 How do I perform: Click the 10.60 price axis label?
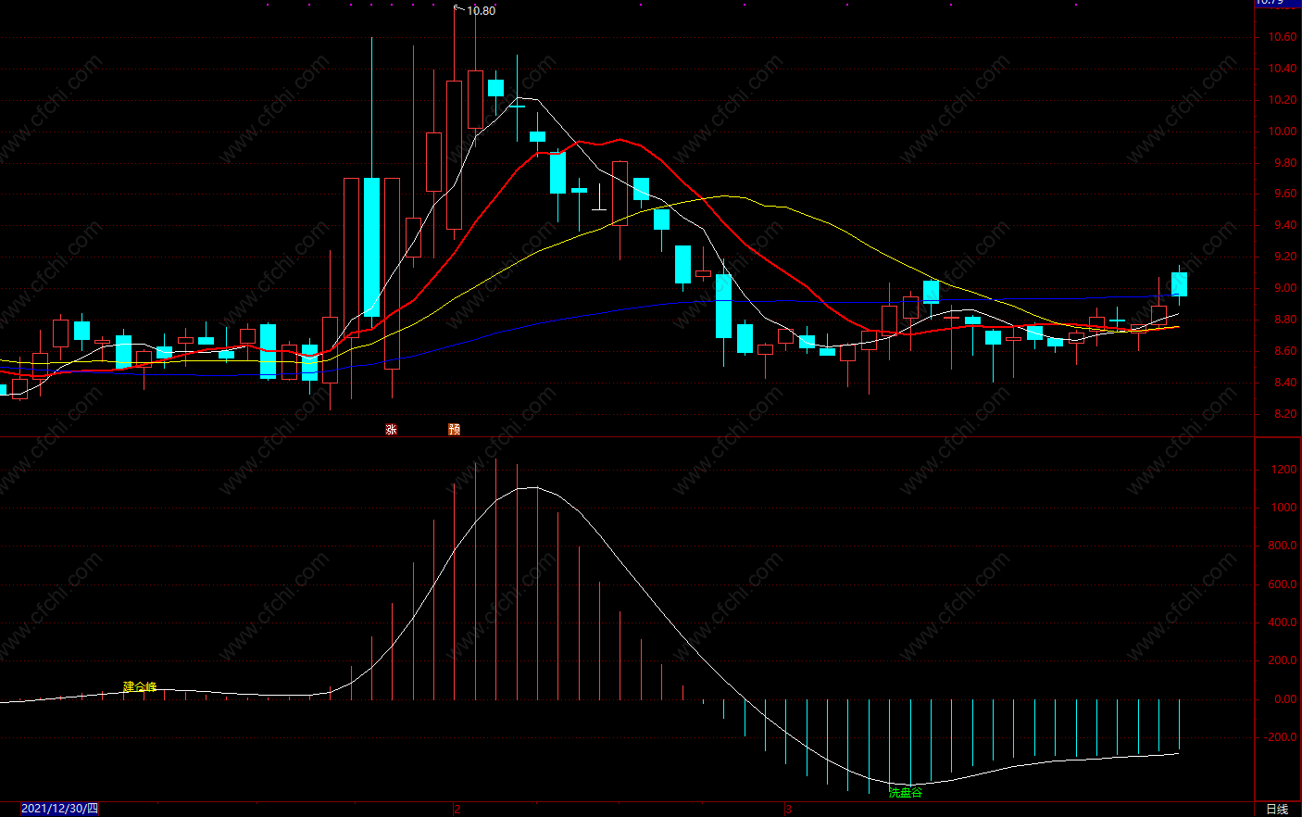(1283, 37)
